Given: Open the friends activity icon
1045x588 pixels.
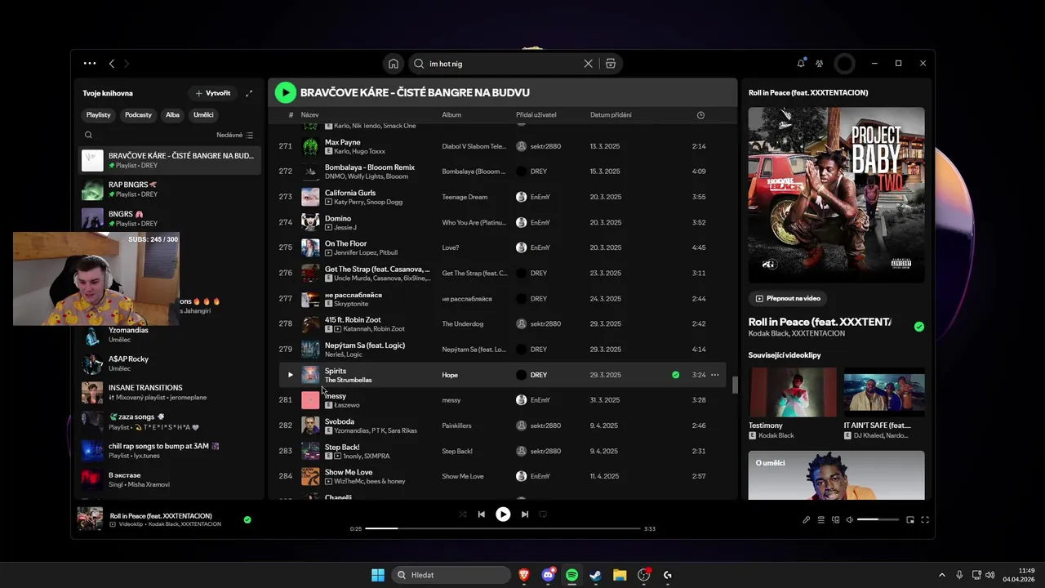Looking at the screenshot, I should 819,63.
